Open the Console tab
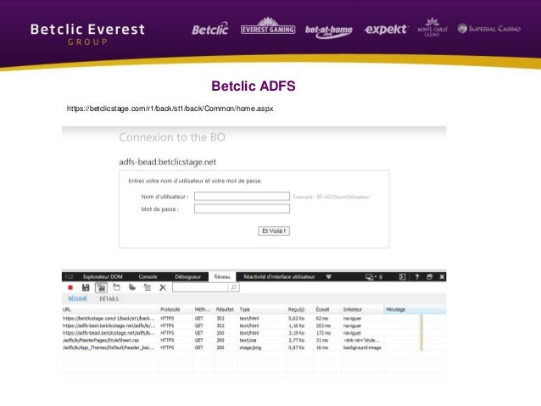The height and width of the screenshot is (406, 541). (x=148, y=276)
